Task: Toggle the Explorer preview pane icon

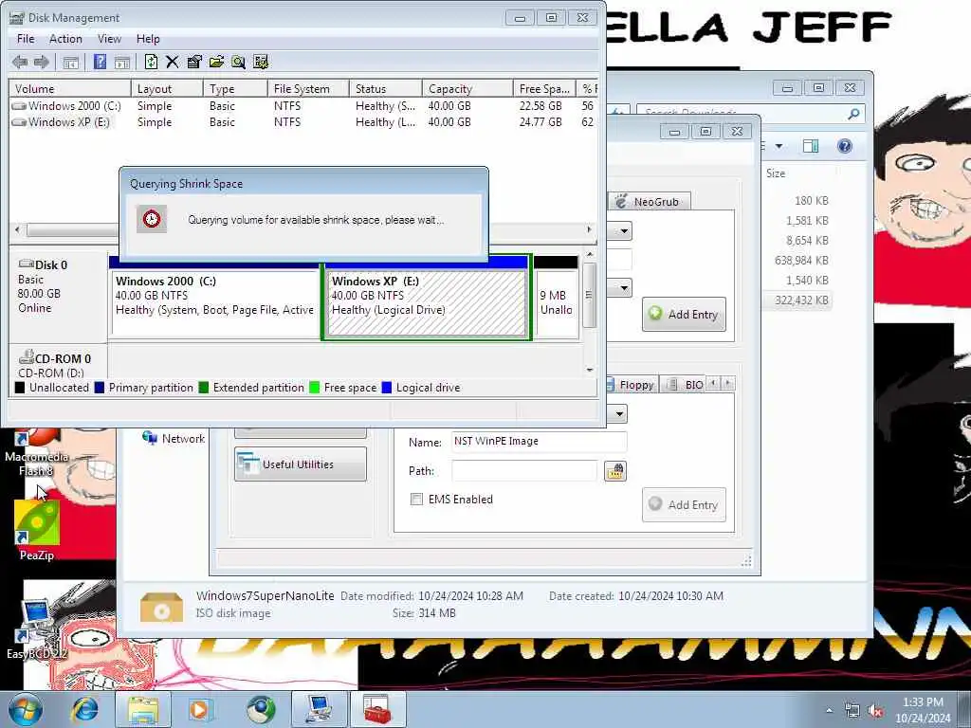Action: pos(811,146)
